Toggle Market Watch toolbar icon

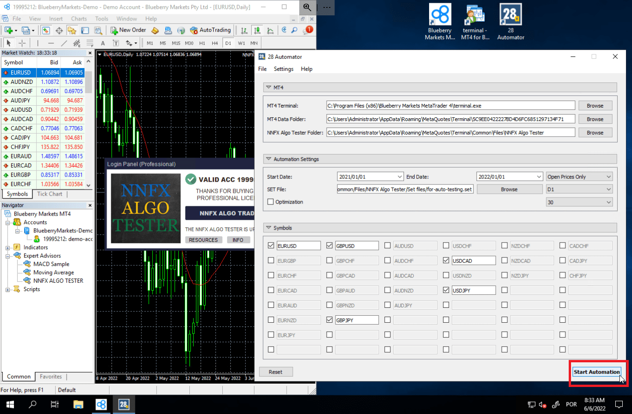(46, 30)
